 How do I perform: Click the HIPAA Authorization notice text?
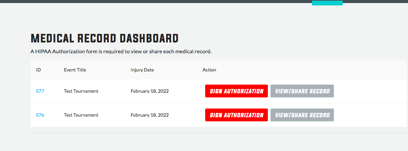coord(121,52)
